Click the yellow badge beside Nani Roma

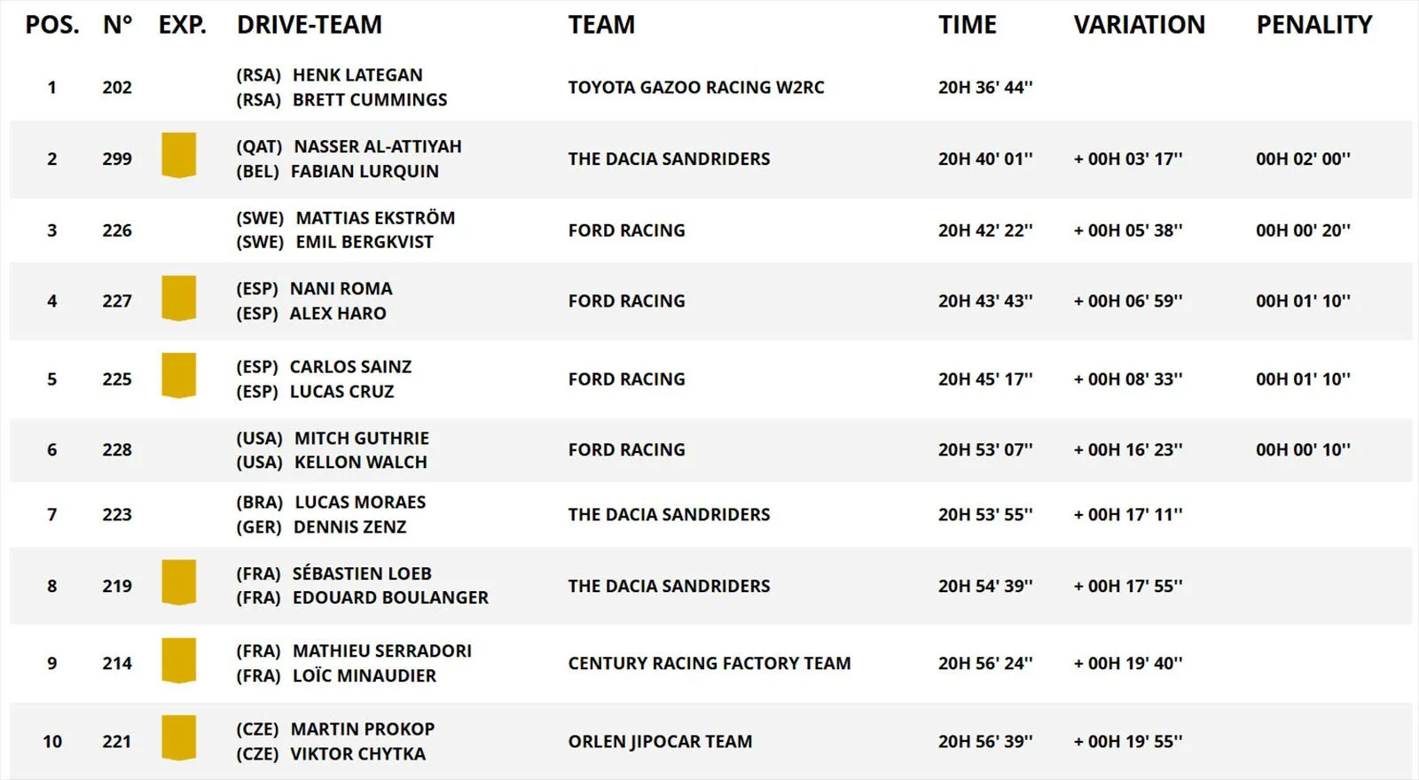coord(178,298)
